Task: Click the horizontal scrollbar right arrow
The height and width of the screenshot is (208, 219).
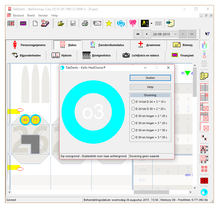Action: click(191, 192)
